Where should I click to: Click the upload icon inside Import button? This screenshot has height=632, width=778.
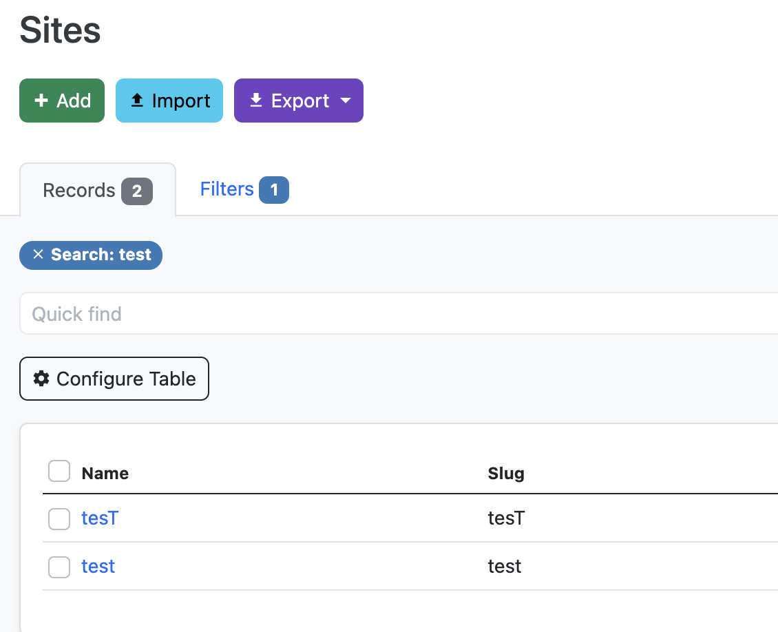tap(138, 101)
